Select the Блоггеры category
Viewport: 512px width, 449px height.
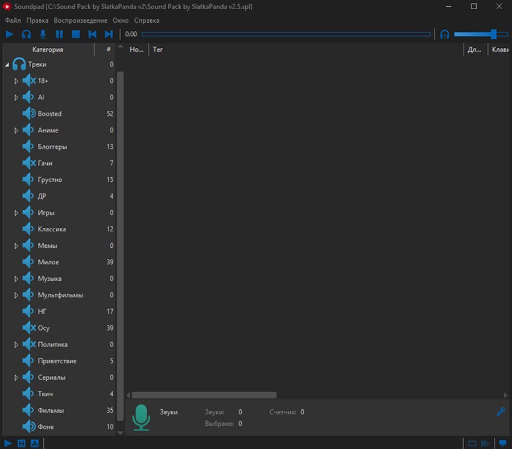pyautogui.click(x=52, y=147)
